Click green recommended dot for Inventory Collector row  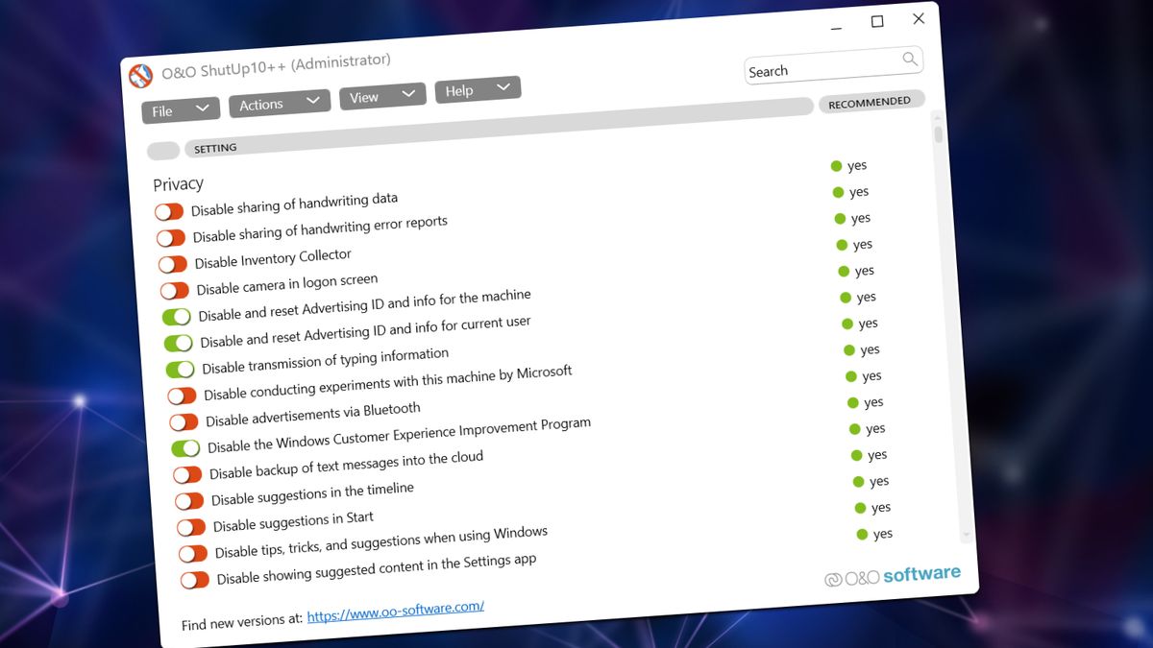tap(840, 219)
